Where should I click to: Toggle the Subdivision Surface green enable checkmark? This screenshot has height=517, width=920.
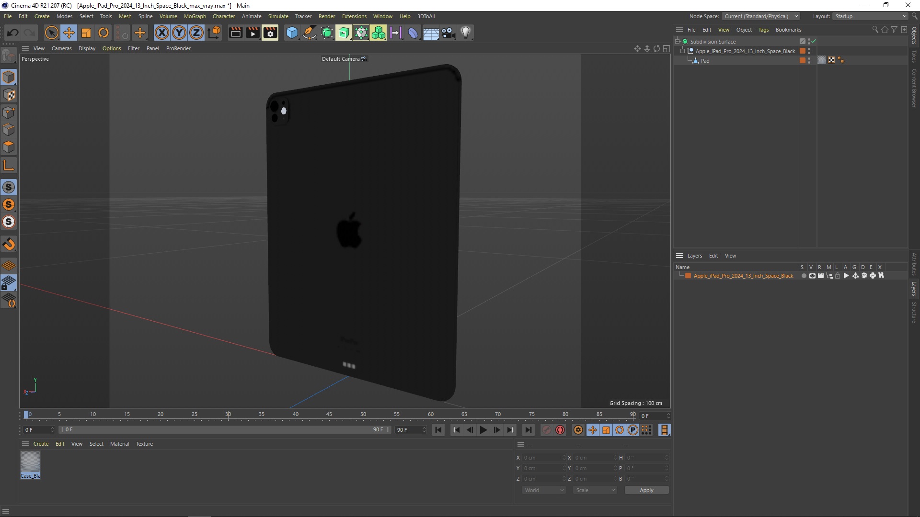[814, 41]
